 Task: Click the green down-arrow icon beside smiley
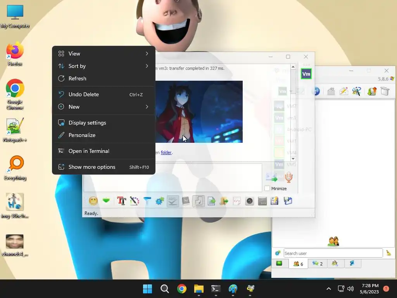click(106, 201)
